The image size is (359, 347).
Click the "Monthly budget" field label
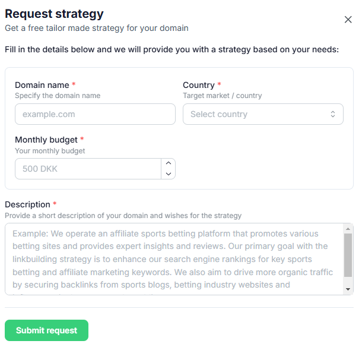[46, 140]
